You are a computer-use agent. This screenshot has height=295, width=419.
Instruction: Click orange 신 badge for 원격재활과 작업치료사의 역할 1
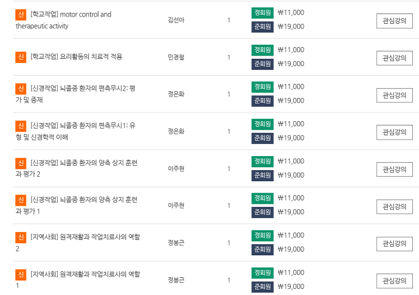click(x=21, y=275)
